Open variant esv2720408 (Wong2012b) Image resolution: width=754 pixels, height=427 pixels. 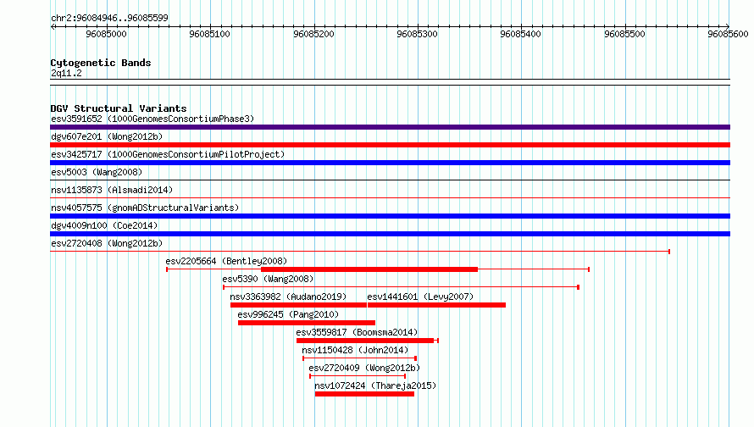pos(107,243)
